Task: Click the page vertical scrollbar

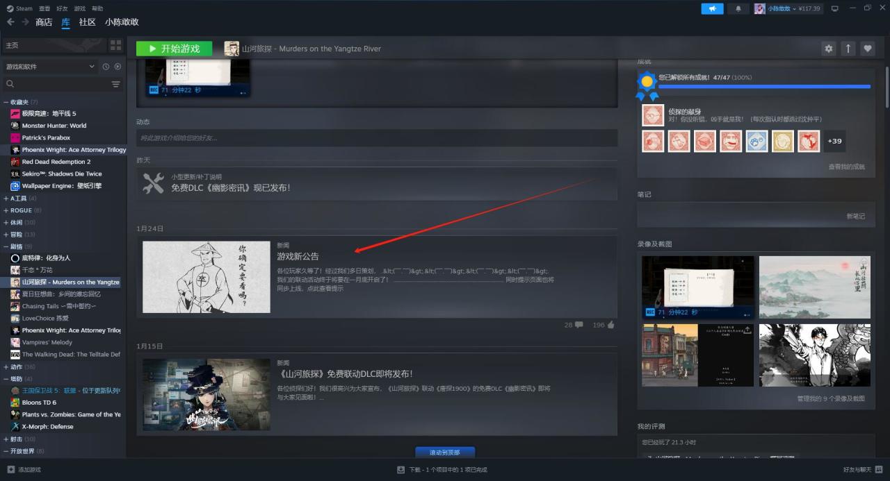Action: click(x=887, y=87)
